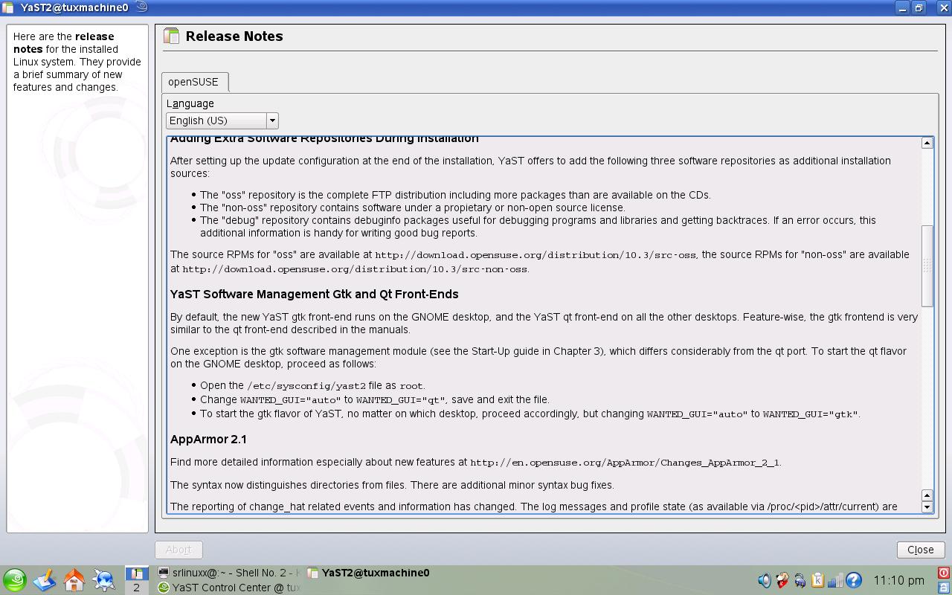Open the src-non-oss download URL

355,269
